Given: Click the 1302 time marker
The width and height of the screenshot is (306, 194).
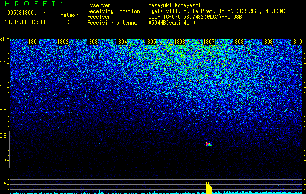Looking at the screenshot, I should point(63,42).
